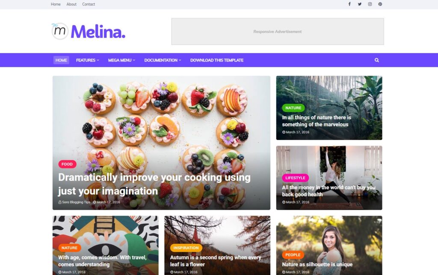Viewport: 438px width, 275px height.
Task: Click the Responsive Advertisement banner
Action: coord(277,32)
